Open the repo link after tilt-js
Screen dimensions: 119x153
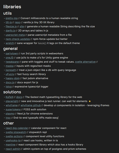pos(17,22)
